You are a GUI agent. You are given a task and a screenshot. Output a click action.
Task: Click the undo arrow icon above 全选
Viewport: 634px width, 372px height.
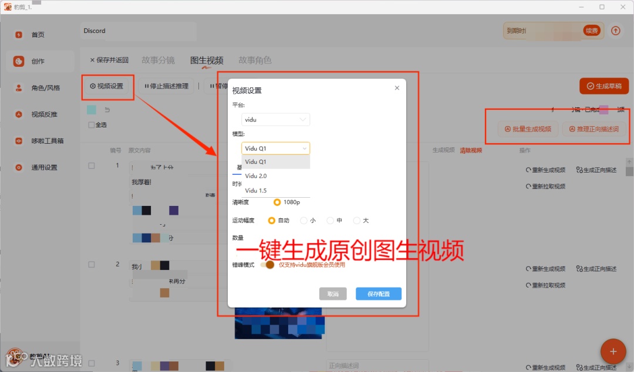[x=107, y=110]
